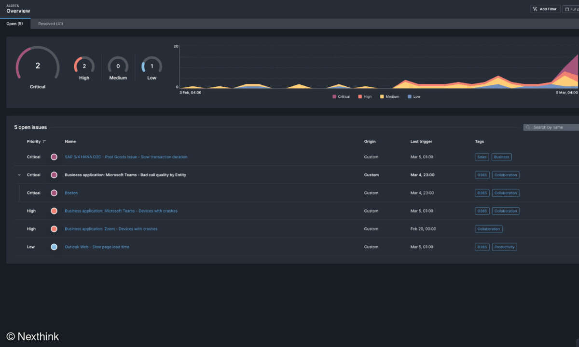Click the Collaboration tag in Boston row
Image resolution: width=579 pixels, height=347 pixels.
506,193
